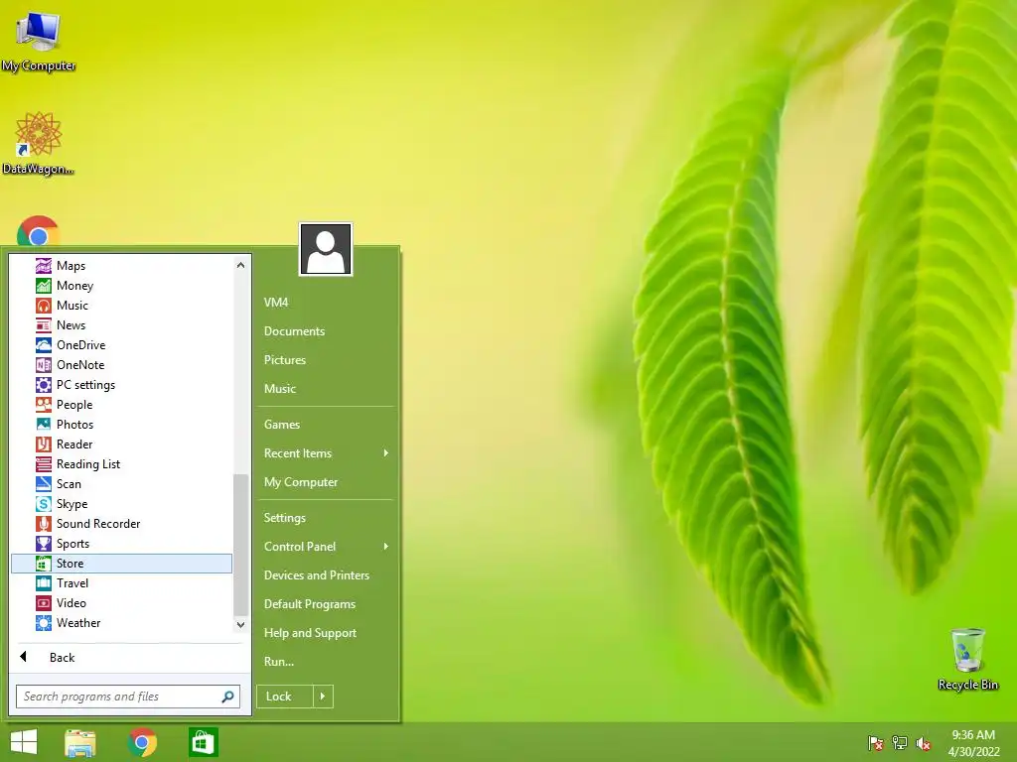Open the Recycle Bin desktop icon

[967, 659]
